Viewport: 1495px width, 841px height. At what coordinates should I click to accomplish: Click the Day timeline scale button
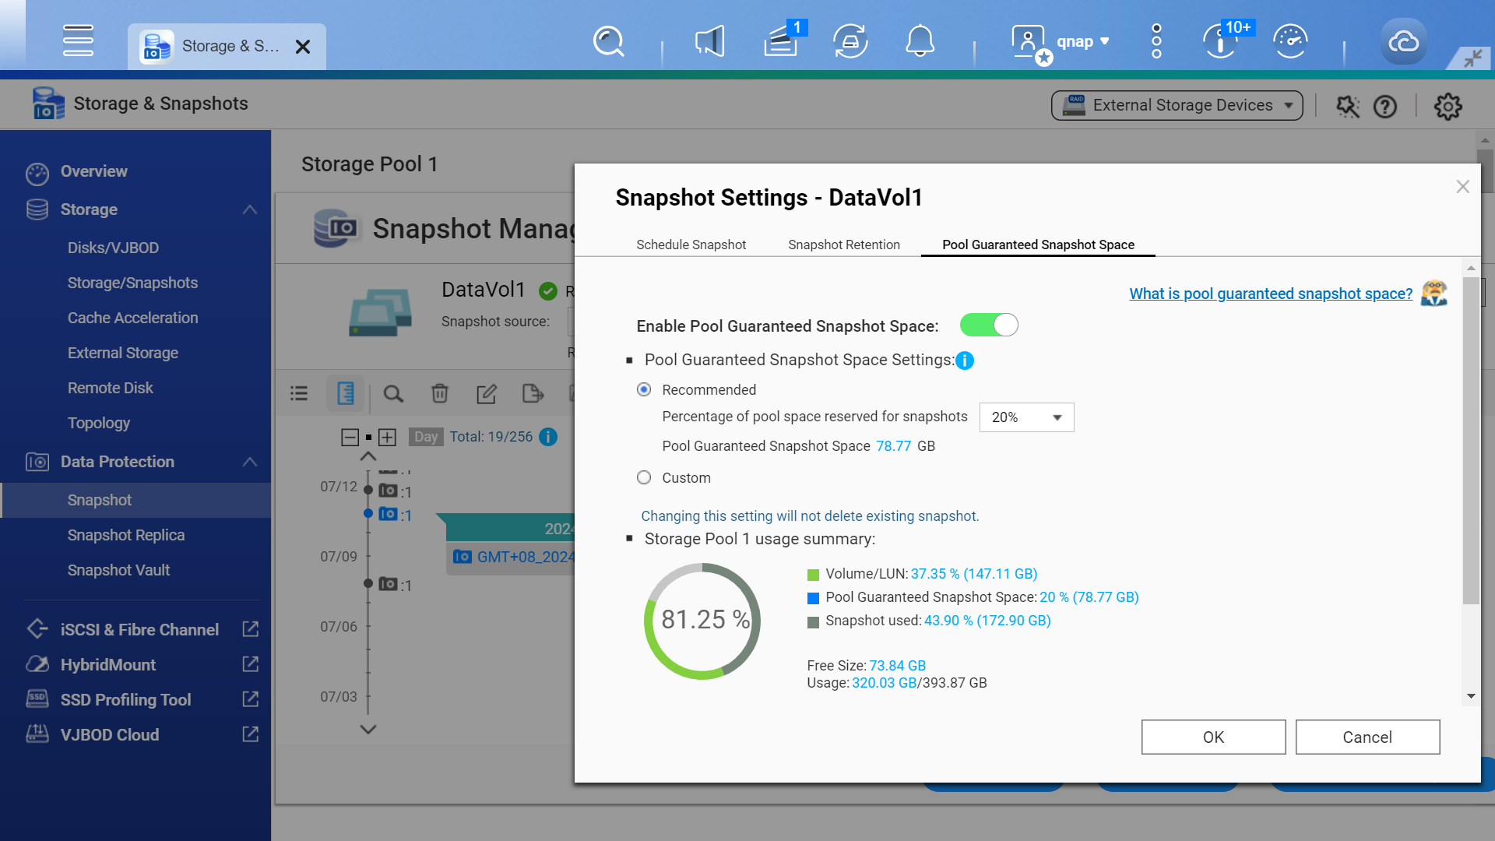click(x=426, y=437)
